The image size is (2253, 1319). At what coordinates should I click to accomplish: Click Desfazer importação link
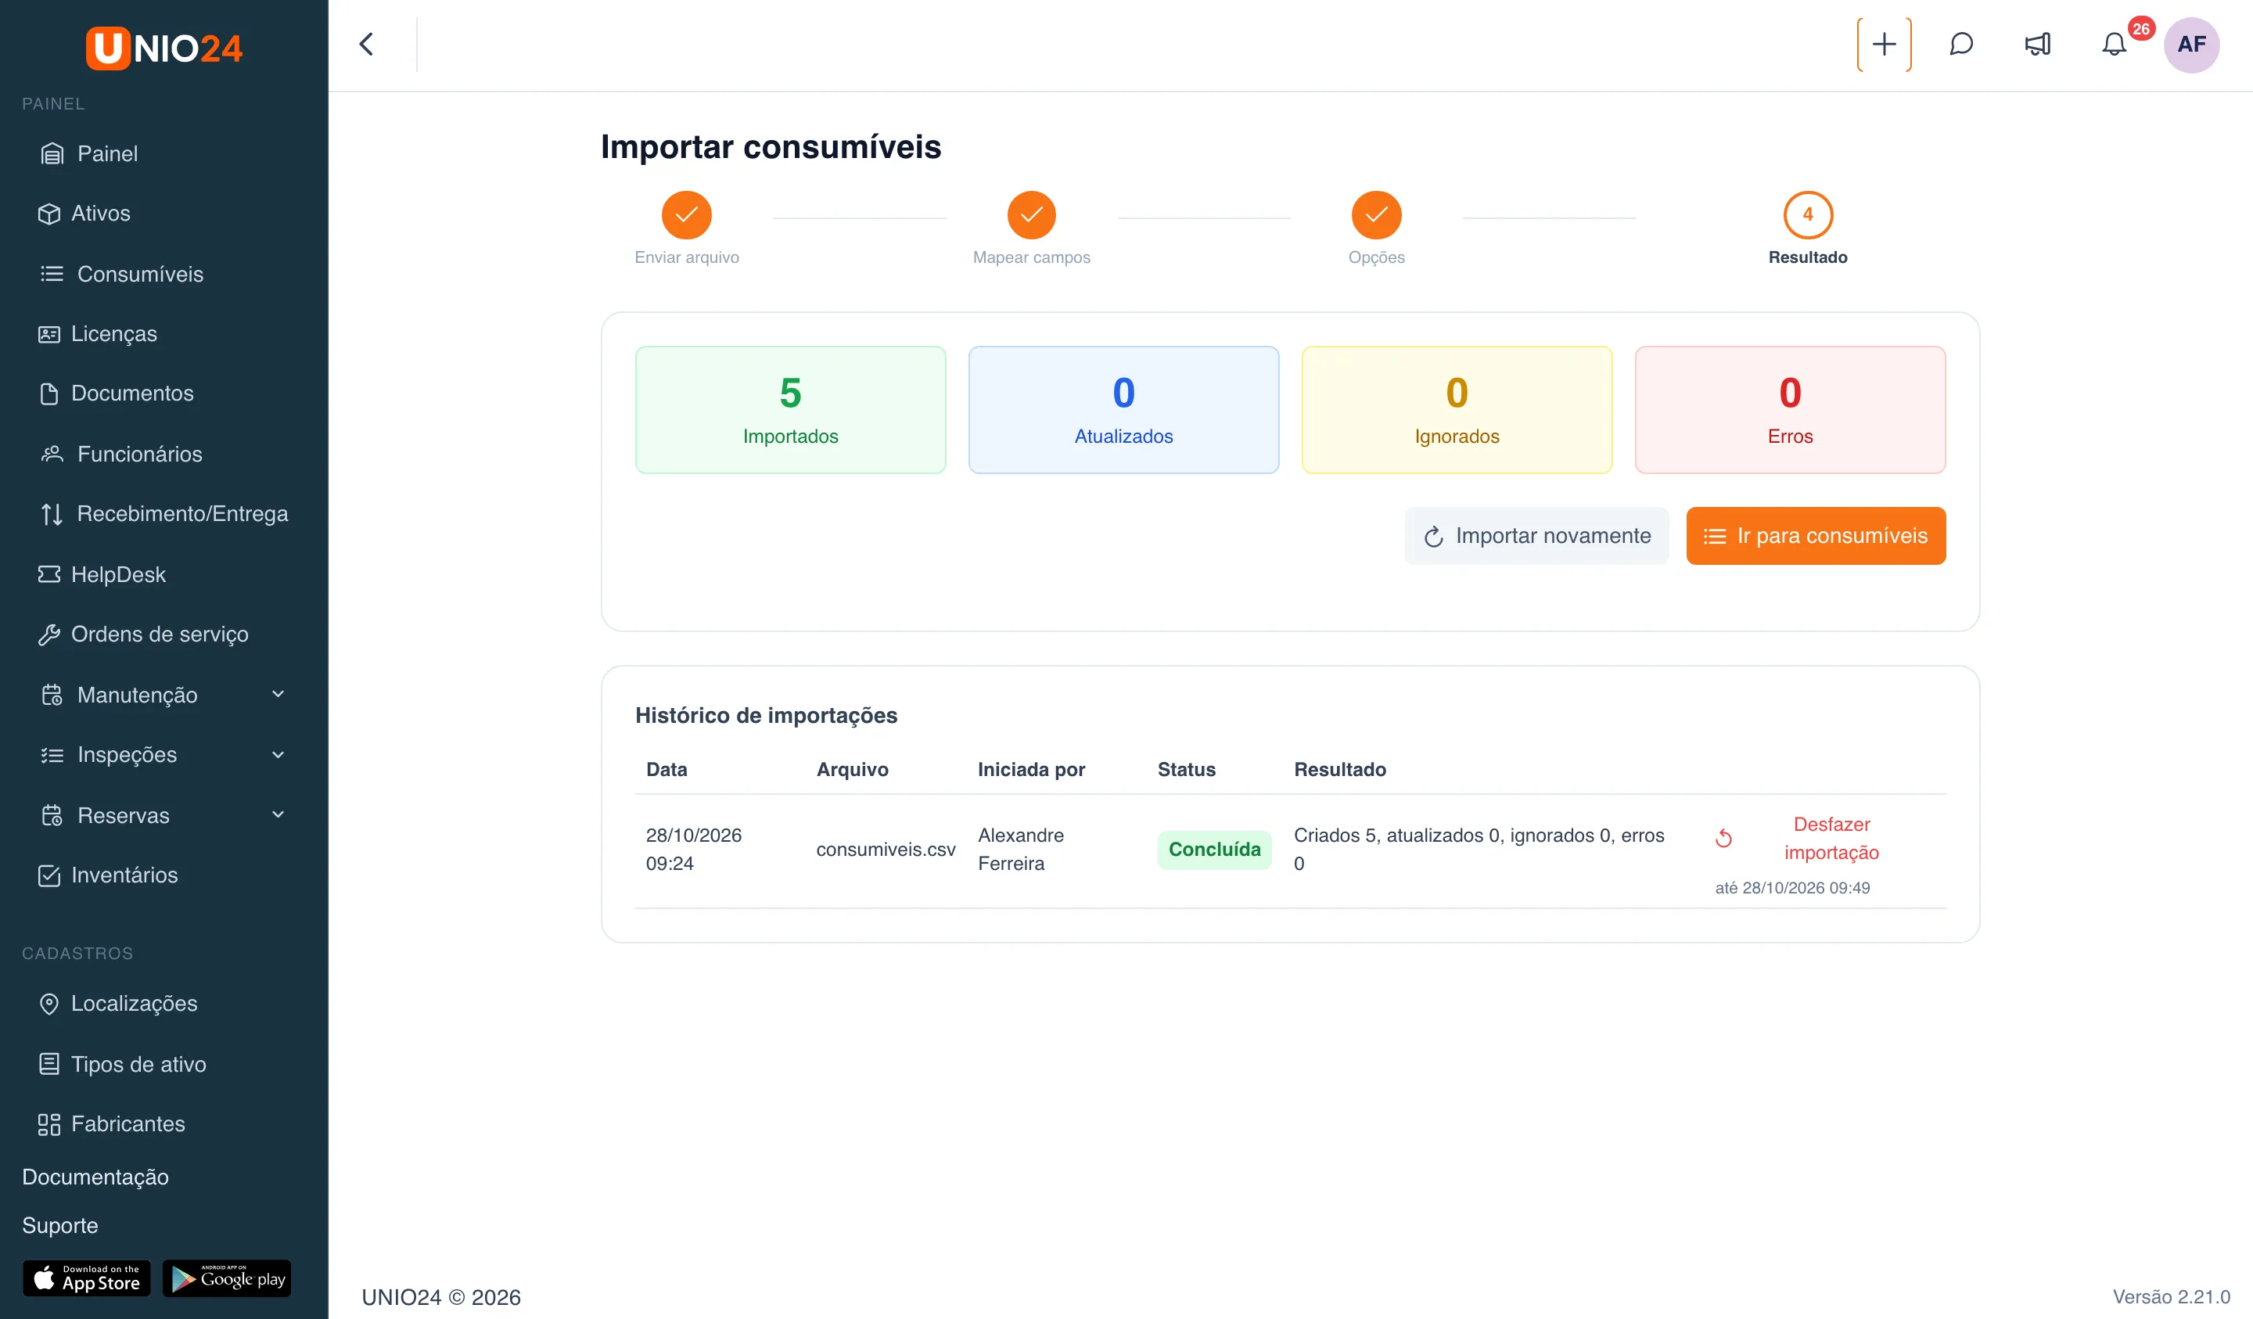point(1832,838)
